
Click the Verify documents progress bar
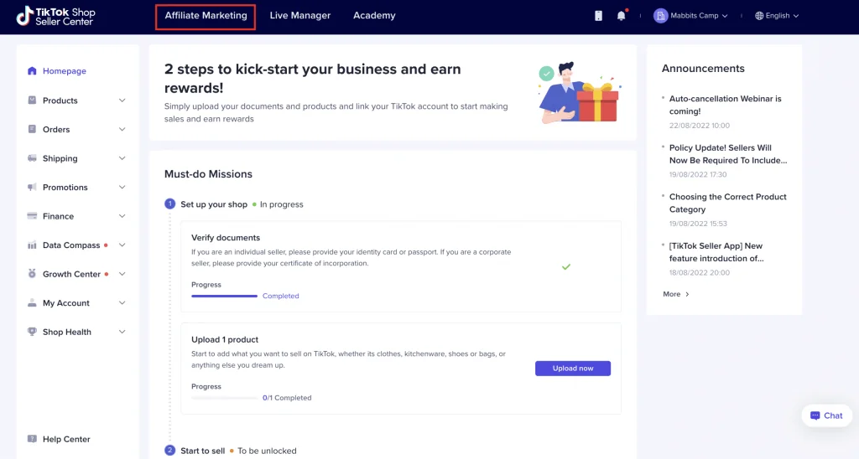(224, 296)
